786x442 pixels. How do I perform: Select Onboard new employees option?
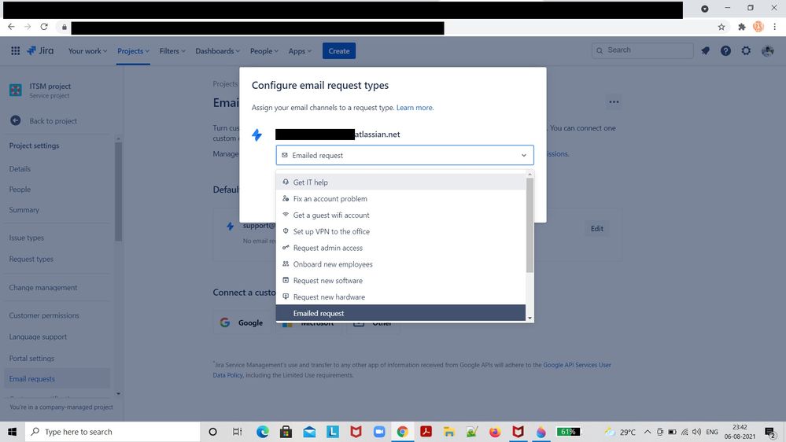[400, 264]
